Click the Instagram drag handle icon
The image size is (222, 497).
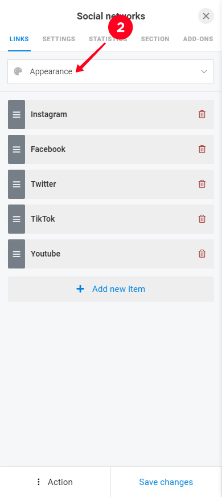point(17,114)
